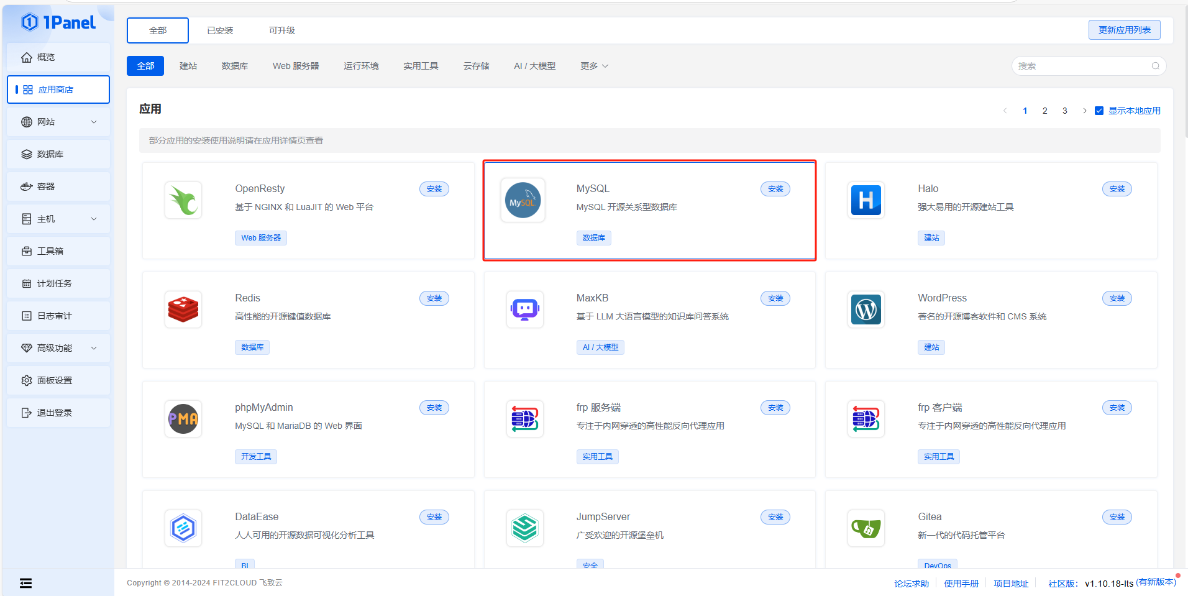Image resolution: width=1188 pixels, height=596 pixels.
Task: Open 计划任务 in the sidebar
Action: tap(58, 283)
